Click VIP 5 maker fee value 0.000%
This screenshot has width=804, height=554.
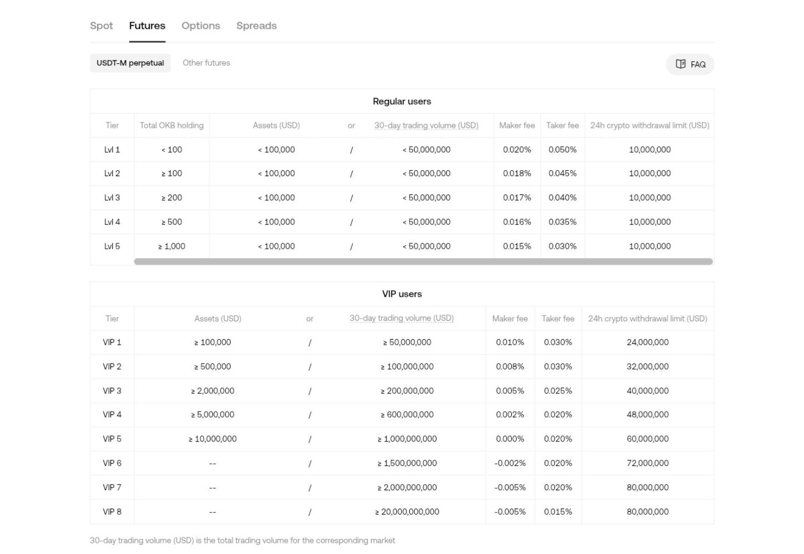510,439
